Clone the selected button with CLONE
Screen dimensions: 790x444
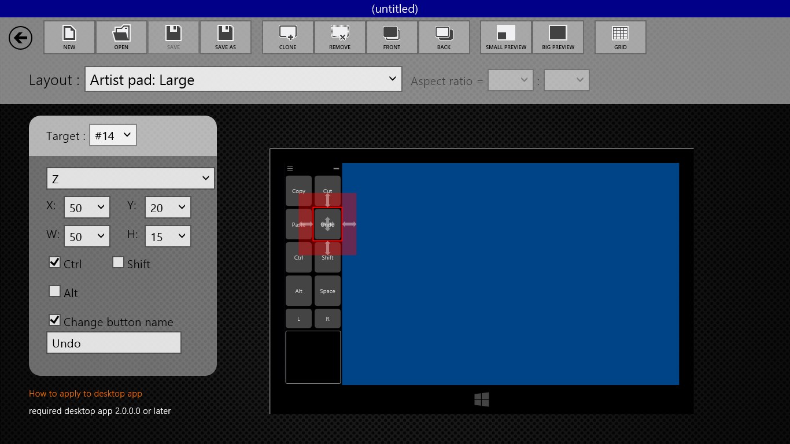pos(288,38)
